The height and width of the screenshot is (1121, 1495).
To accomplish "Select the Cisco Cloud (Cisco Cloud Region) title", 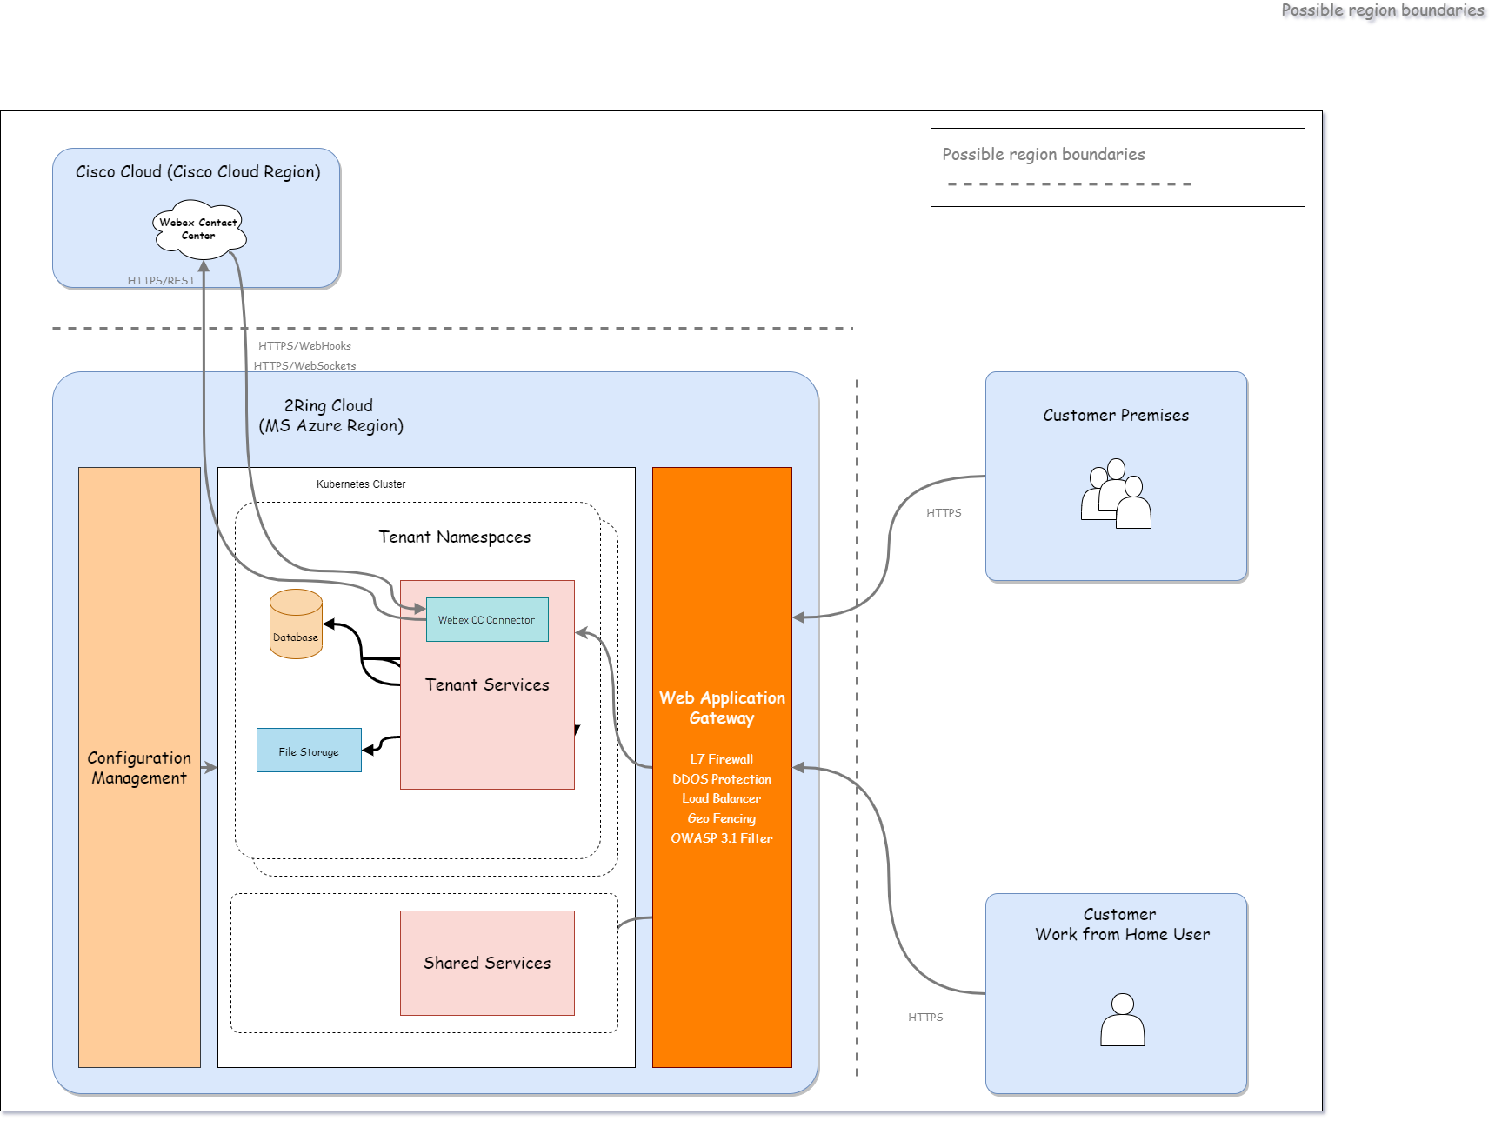I will pyautogui.click(x=198, y=171).
